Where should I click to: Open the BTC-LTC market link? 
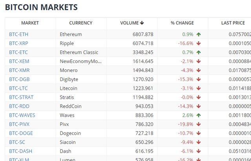[x=18, y=89]
